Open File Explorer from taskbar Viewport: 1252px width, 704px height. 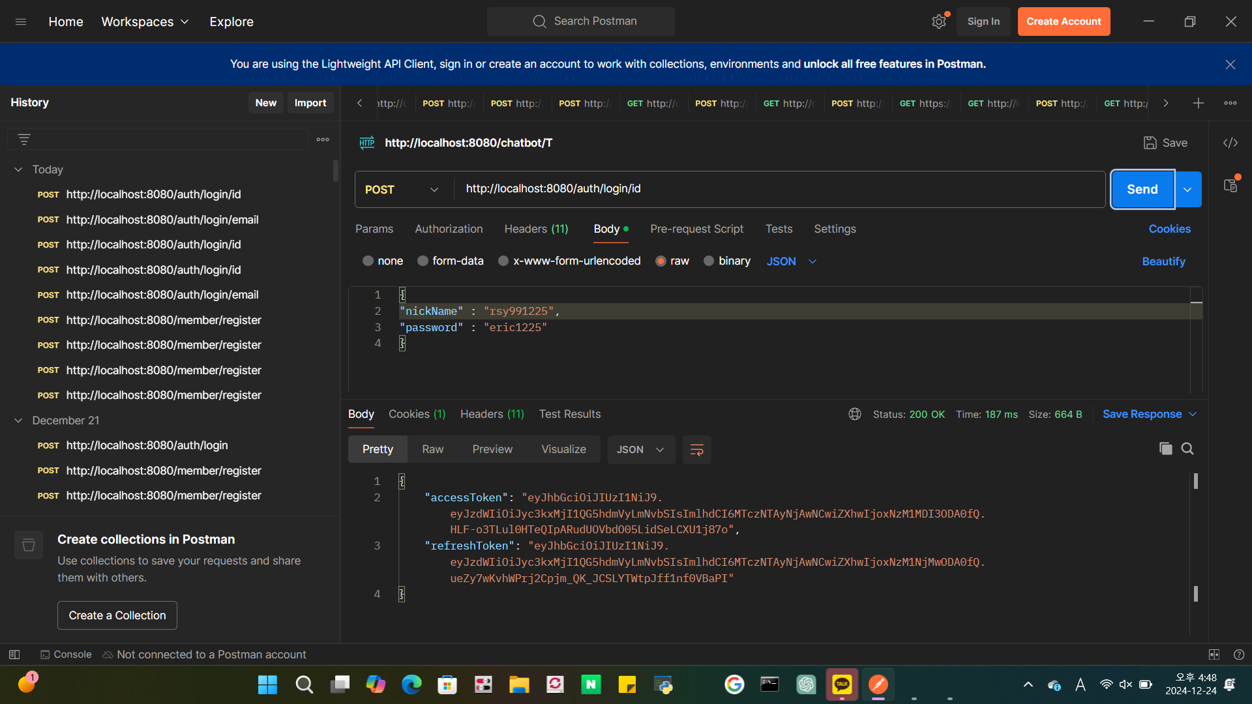(519, 684)
